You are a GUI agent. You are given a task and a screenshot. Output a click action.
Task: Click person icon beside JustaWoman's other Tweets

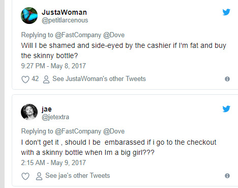coord(46,79)
